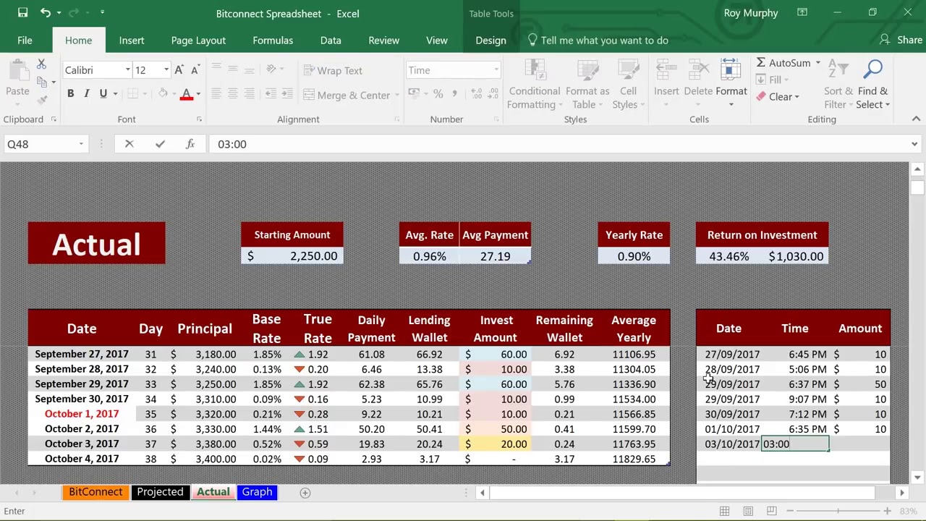Switch to the Insert ribbon tab
This screenshot has width=926, height=521.
(x=132, y=41)
